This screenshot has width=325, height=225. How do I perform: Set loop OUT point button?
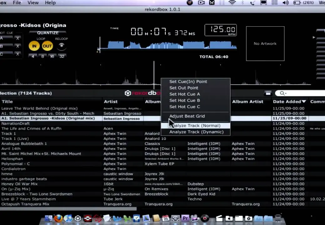47,46
